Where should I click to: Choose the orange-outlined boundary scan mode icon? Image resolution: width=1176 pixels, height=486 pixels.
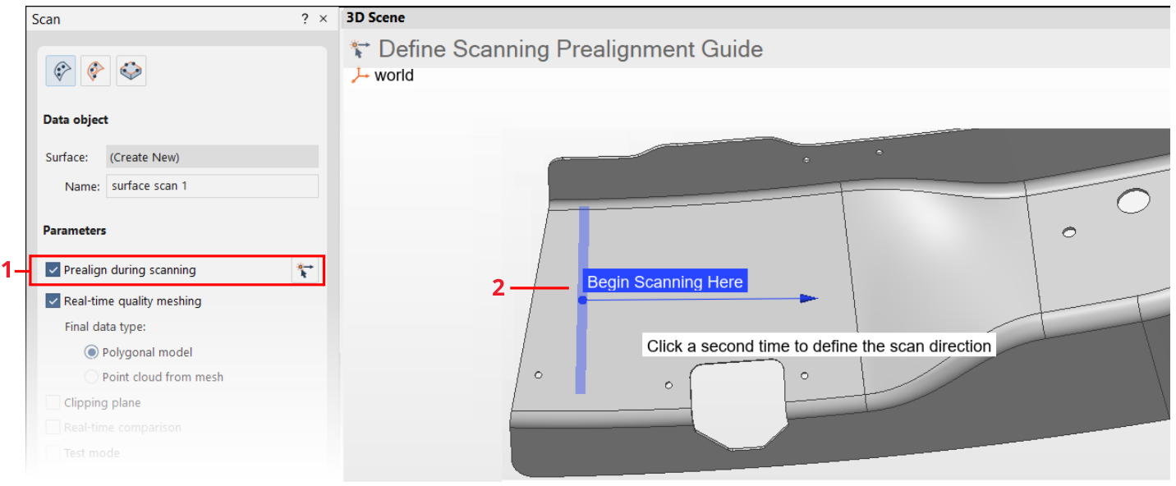pos(95,71)
